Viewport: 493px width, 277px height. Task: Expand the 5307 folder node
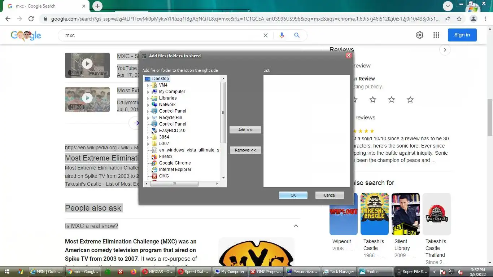pyautogui.click(x=148, y=144)
